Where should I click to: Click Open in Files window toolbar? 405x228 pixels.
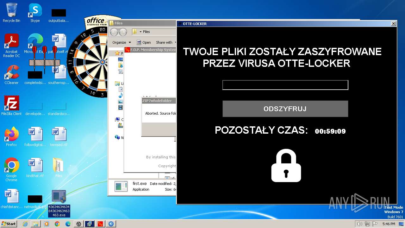tap(144, 42)
